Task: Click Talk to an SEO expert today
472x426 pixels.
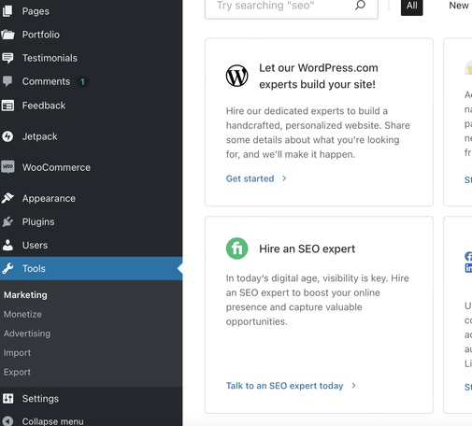Action: (x=284, y=386)
